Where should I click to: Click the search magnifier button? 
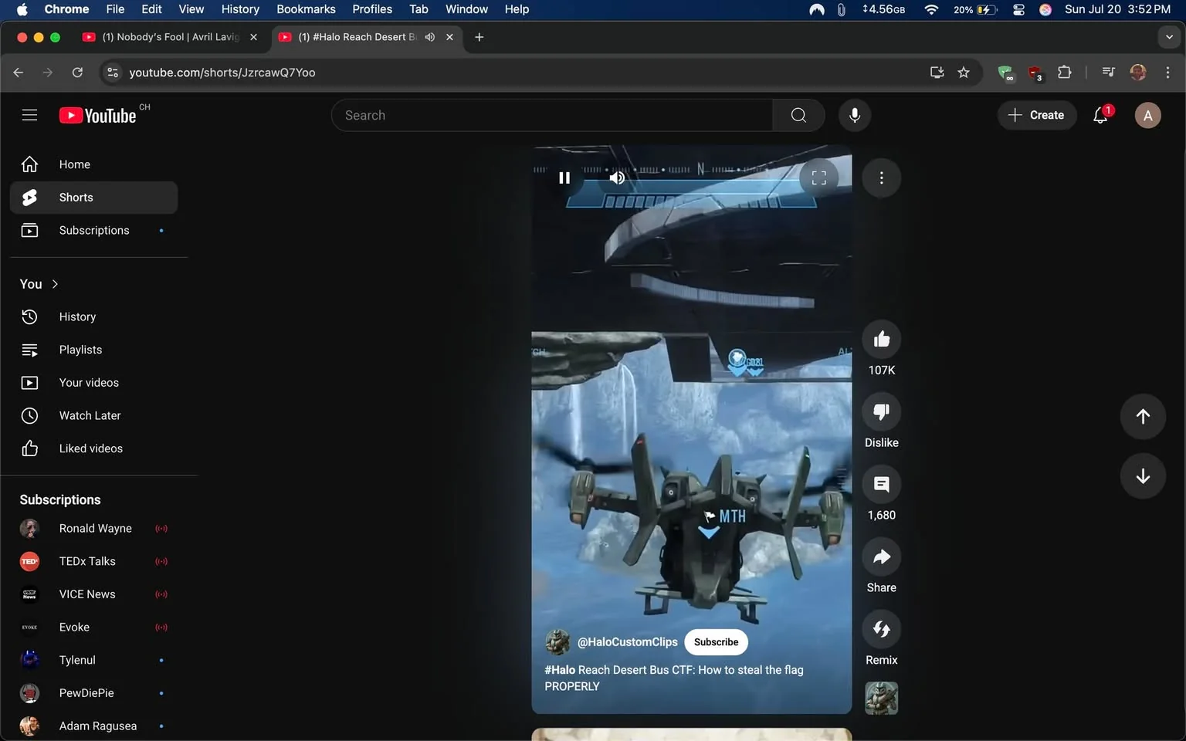[798, 115]
